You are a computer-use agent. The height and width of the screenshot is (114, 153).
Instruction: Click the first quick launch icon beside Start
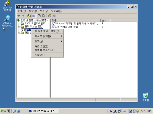(14, 111)
